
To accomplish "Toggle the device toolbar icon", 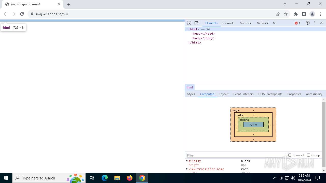I will click(196, 23).
